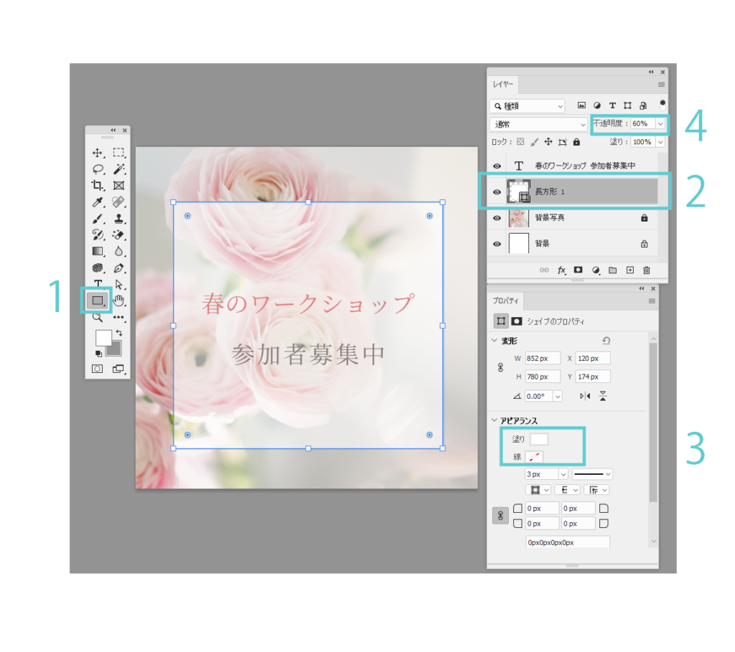Click the レイヤー panel tab
Image resolution: width=735 pixels, height=652 pixels.
[502, 85]
